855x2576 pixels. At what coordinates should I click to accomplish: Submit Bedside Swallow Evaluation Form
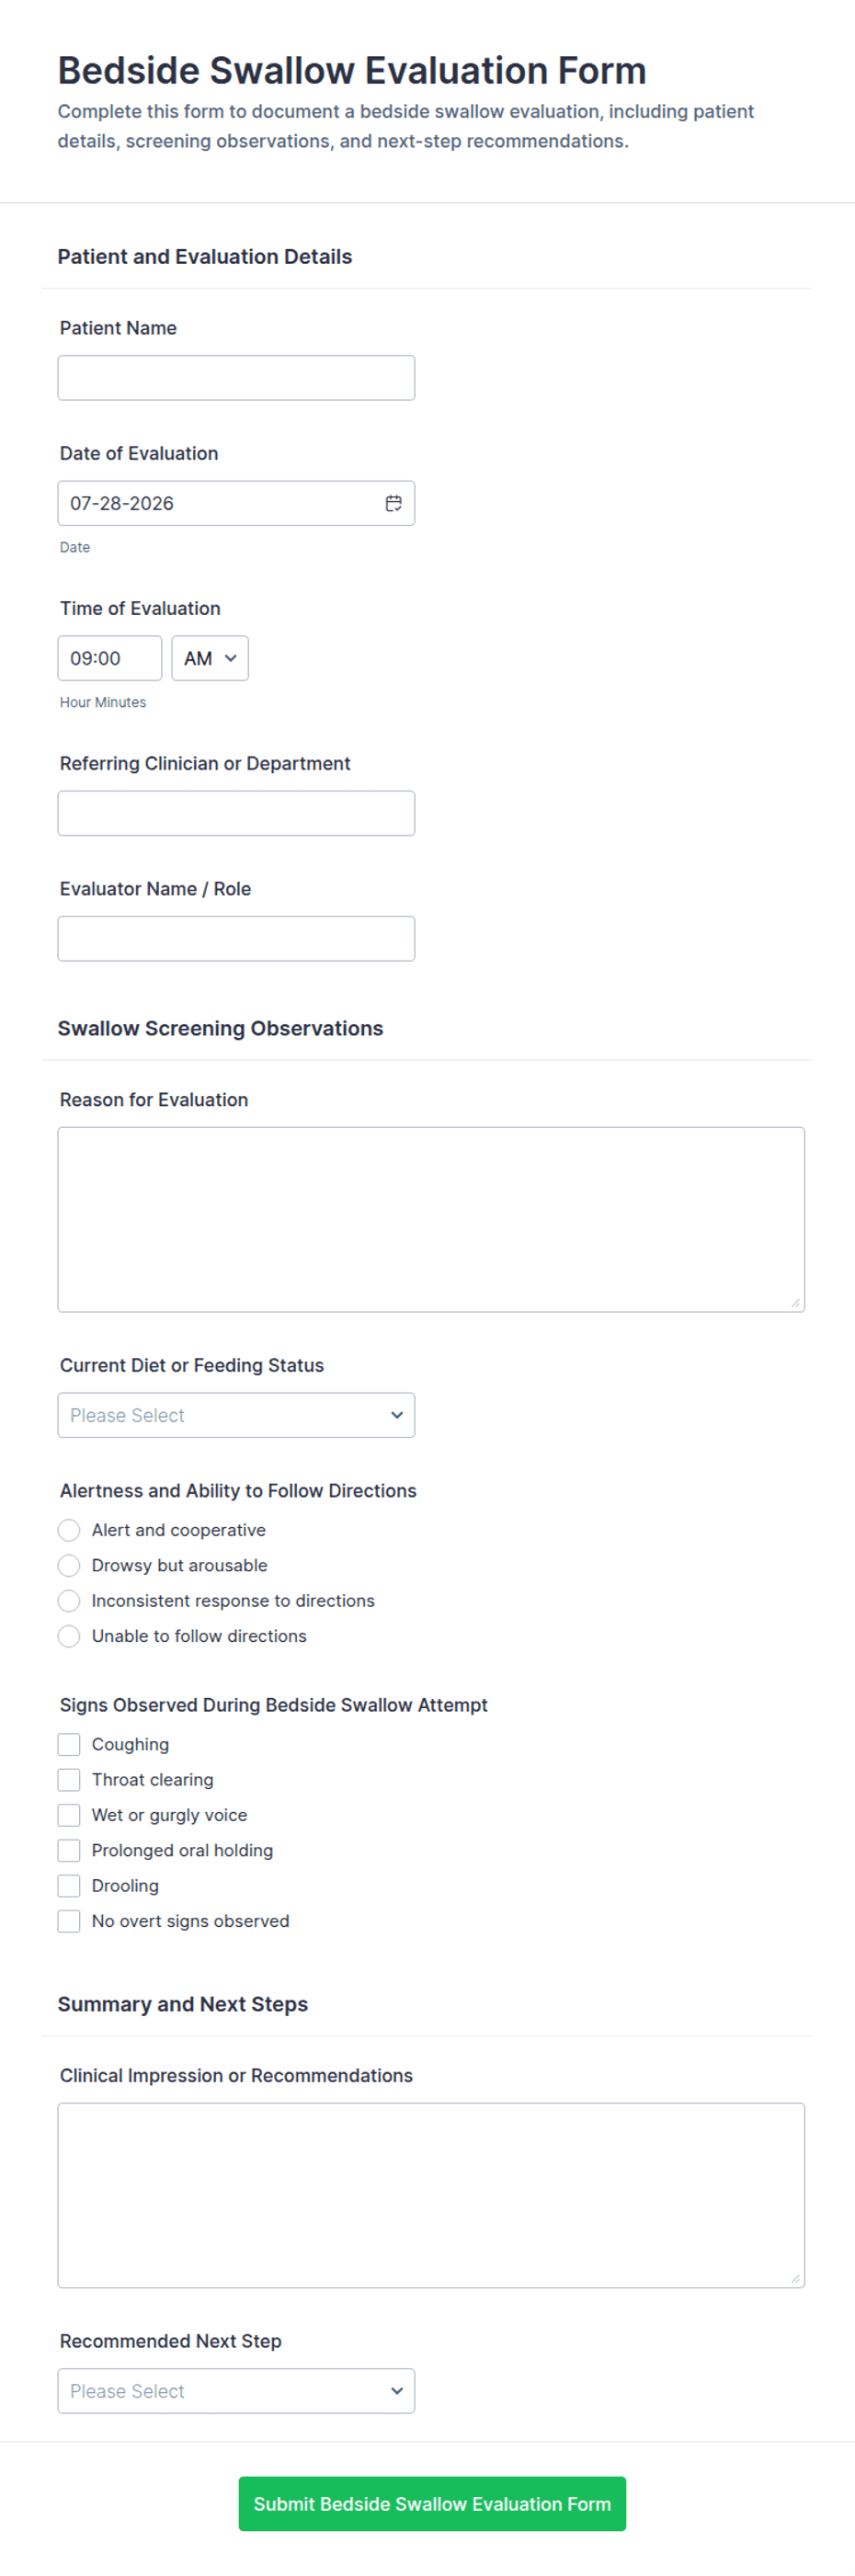point(432,2503)
